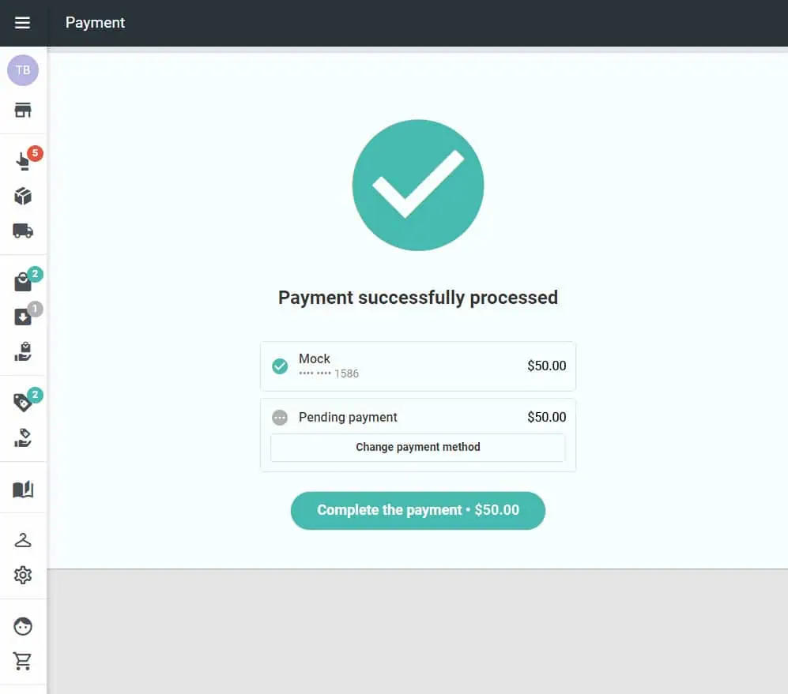
Task: Click Change payment method
Action: 418,447
